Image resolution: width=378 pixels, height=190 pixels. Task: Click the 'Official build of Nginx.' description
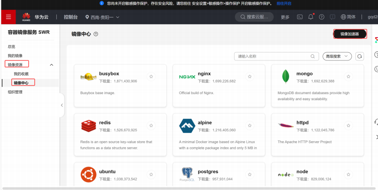[196, 93]
